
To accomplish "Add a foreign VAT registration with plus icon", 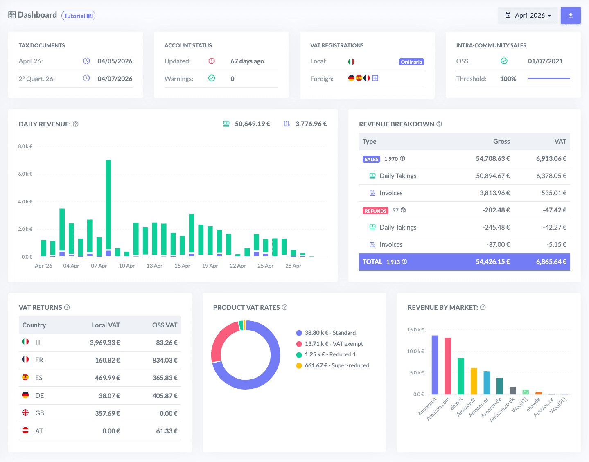I will click(x=375, y=78).
